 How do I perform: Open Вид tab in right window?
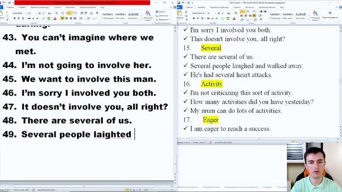(x=282, y=7)
